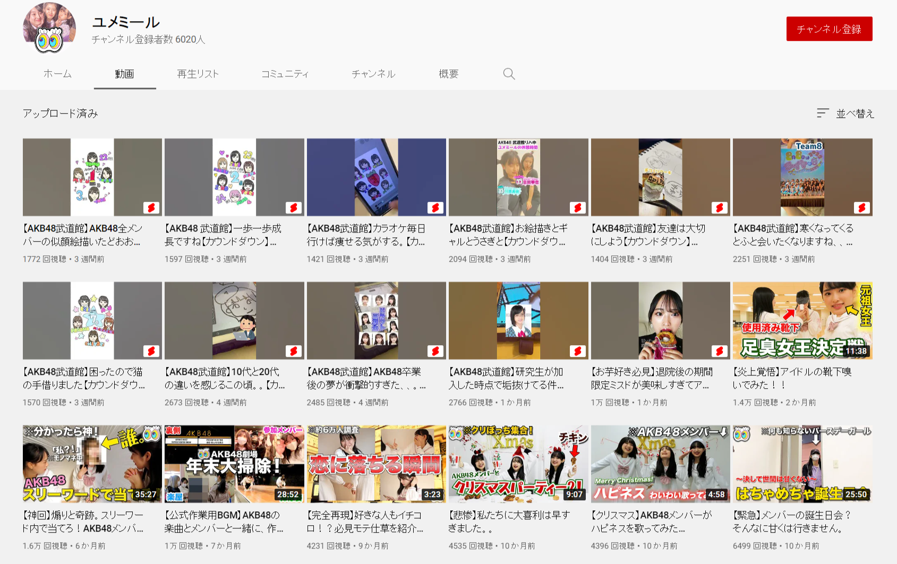Screen dimensions: 897x564
Task: Select the 動画 tab
Action: pyautogui.click(x=125, y=74)
